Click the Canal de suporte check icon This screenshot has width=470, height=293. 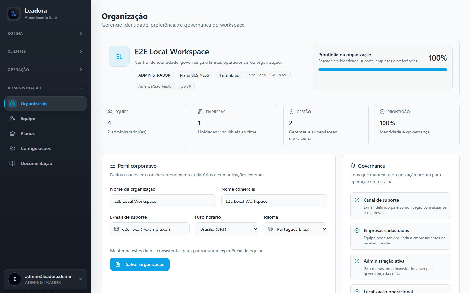[x=357, y=200]
